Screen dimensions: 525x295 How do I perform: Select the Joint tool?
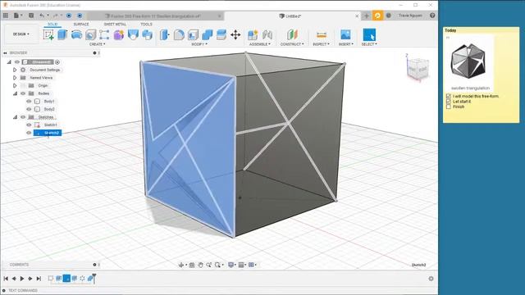pyautogui.click(x=267, y=34)
